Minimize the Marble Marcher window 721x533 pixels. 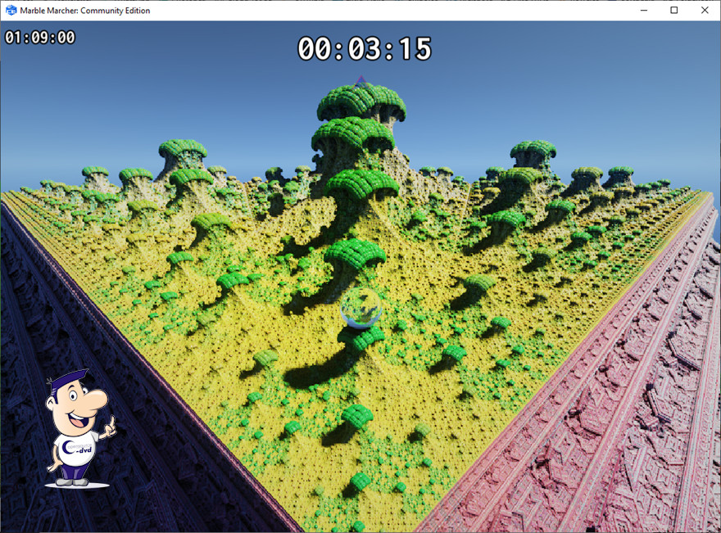[643, 10]
